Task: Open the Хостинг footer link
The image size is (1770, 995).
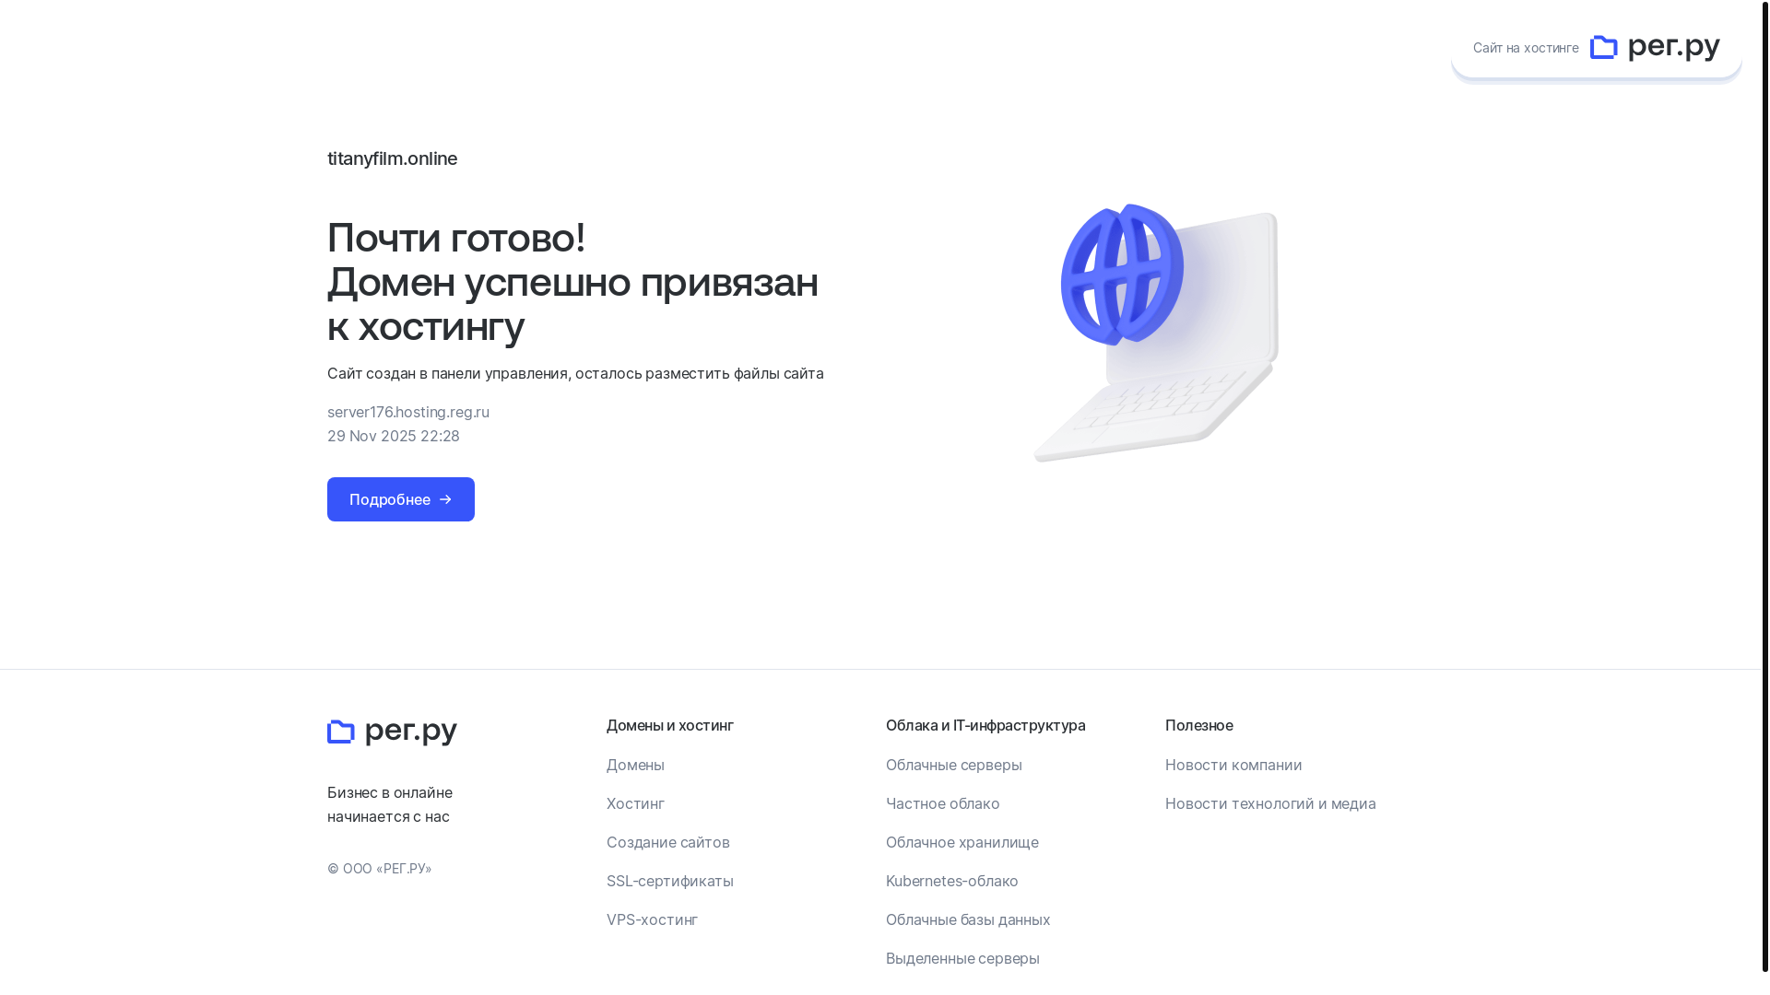Action: 635,803
